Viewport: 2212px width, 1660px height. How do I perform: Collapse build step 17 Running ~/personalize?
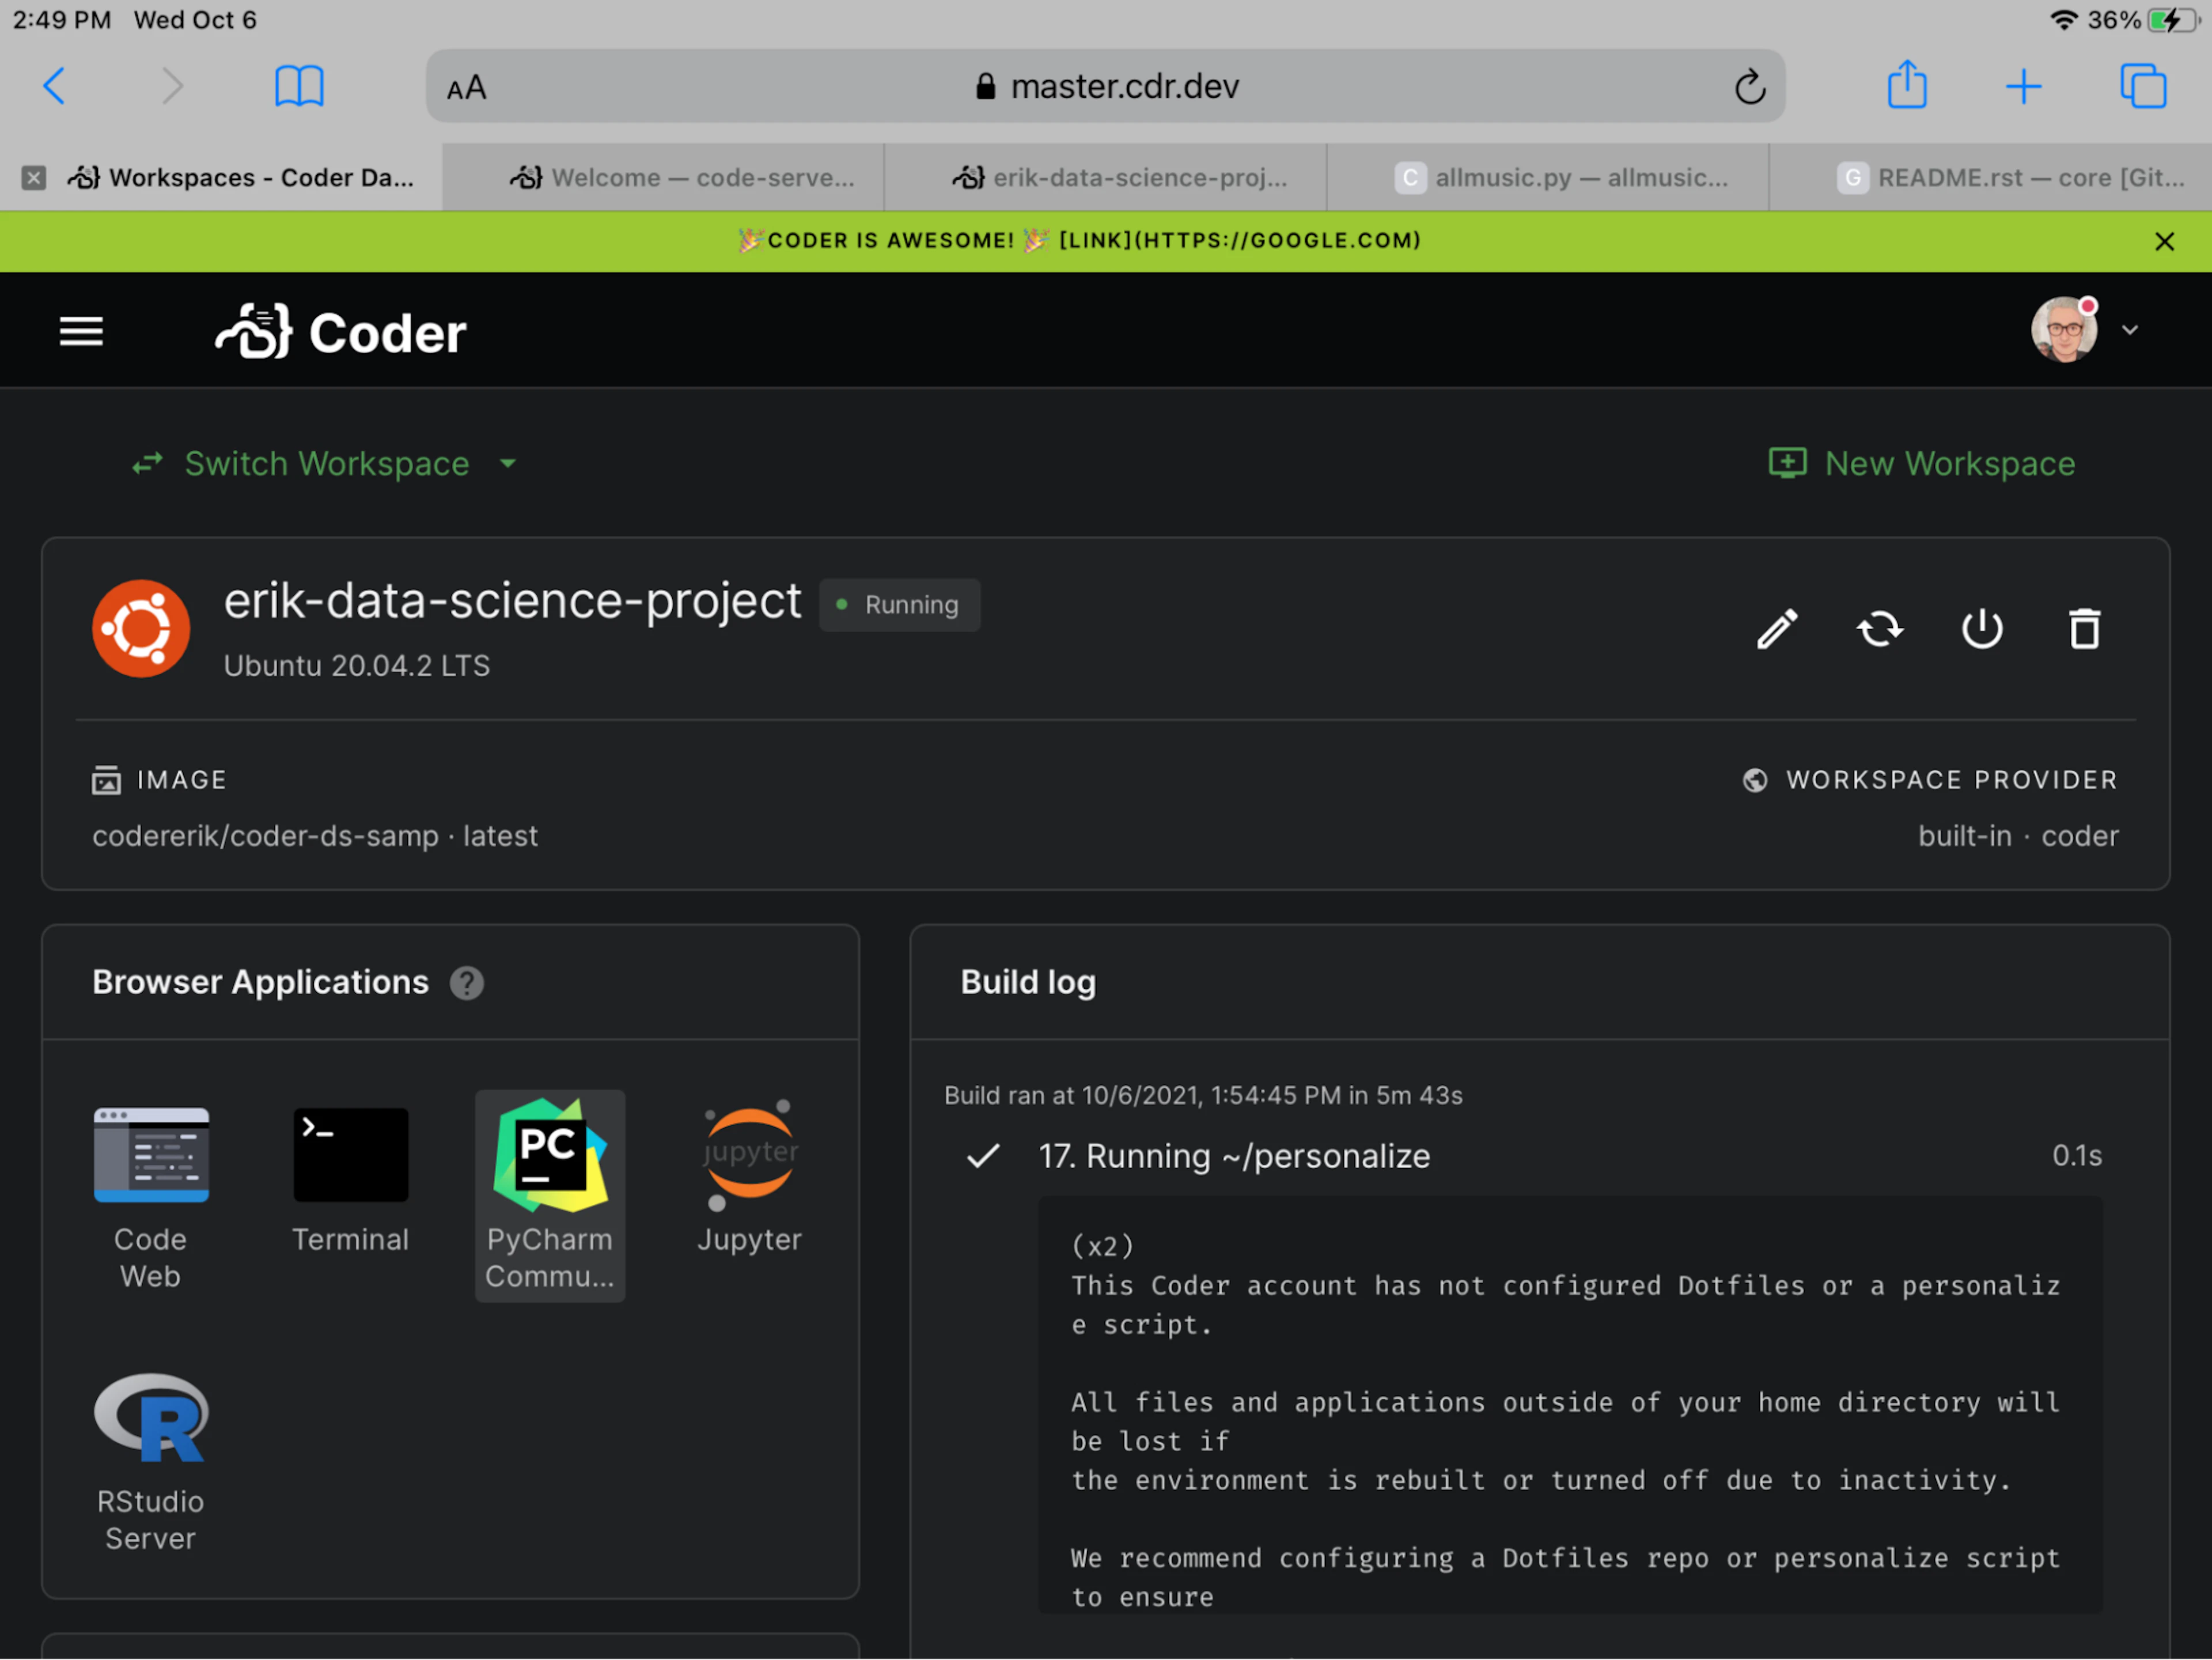[1533, 1156]
